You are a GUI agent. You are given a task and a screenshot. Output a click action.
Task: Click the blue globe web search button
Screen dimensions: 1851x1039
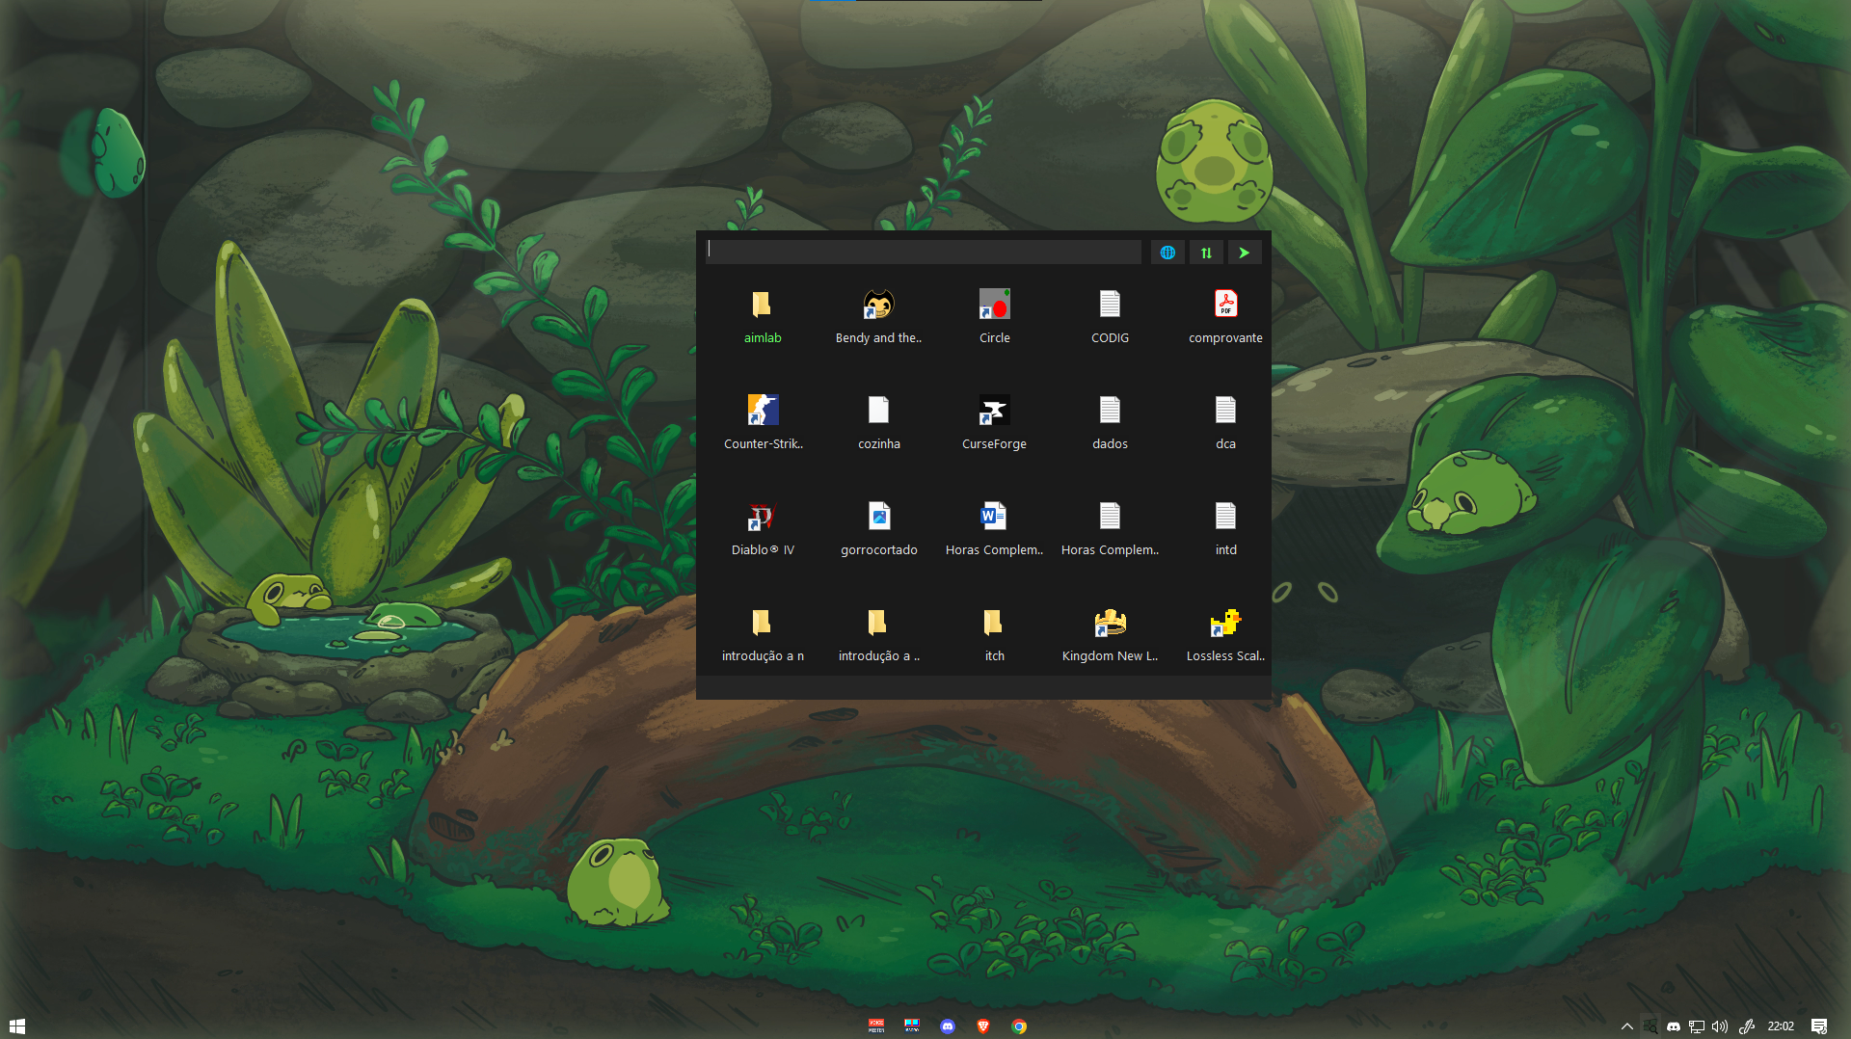(x=1167, y=253)
